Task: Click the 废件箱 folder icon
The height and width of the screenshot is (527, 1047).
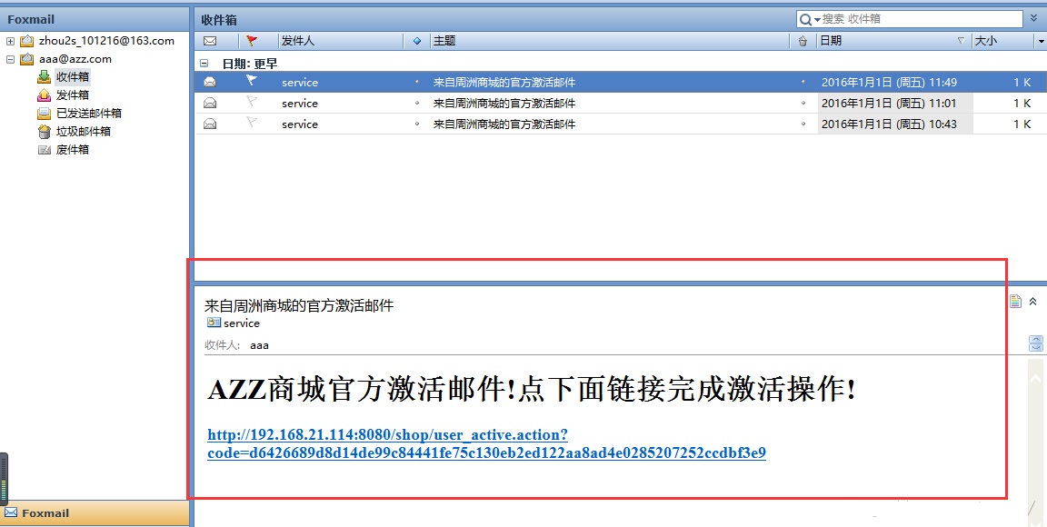Action: [x=44, y=150]
